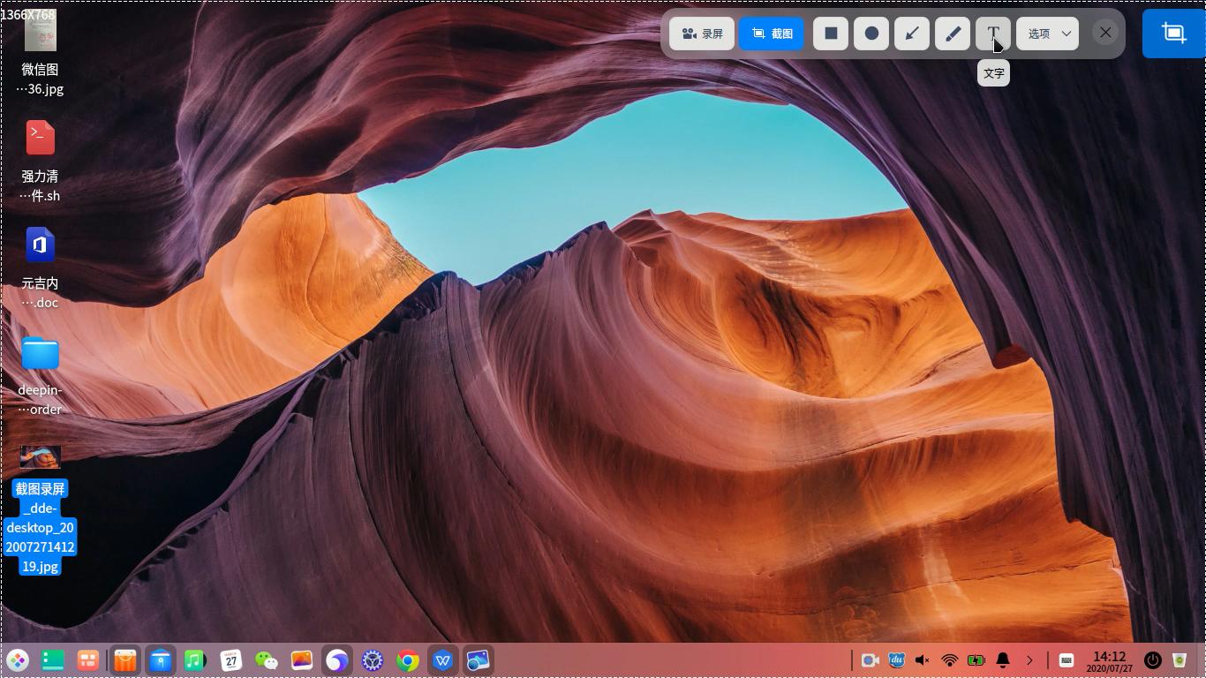Open the 选项 options dropdown
The height and width of the screenshot is (678, 1206).
click(x=1048, y=34)
